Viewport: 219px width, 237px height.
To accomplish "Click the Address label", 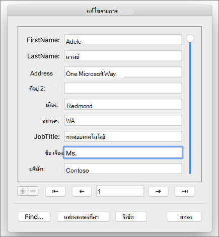I will tap(41, 73).
